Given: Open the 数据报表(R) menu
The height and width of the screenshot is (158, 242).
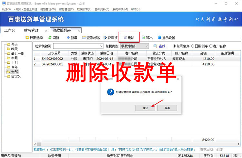Looking at the screenshot, I should pos(84,9).
